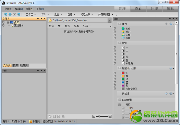Screen dimensions: 180x126
Task: Click the 人物 people category icon
Action: [123, 35]
